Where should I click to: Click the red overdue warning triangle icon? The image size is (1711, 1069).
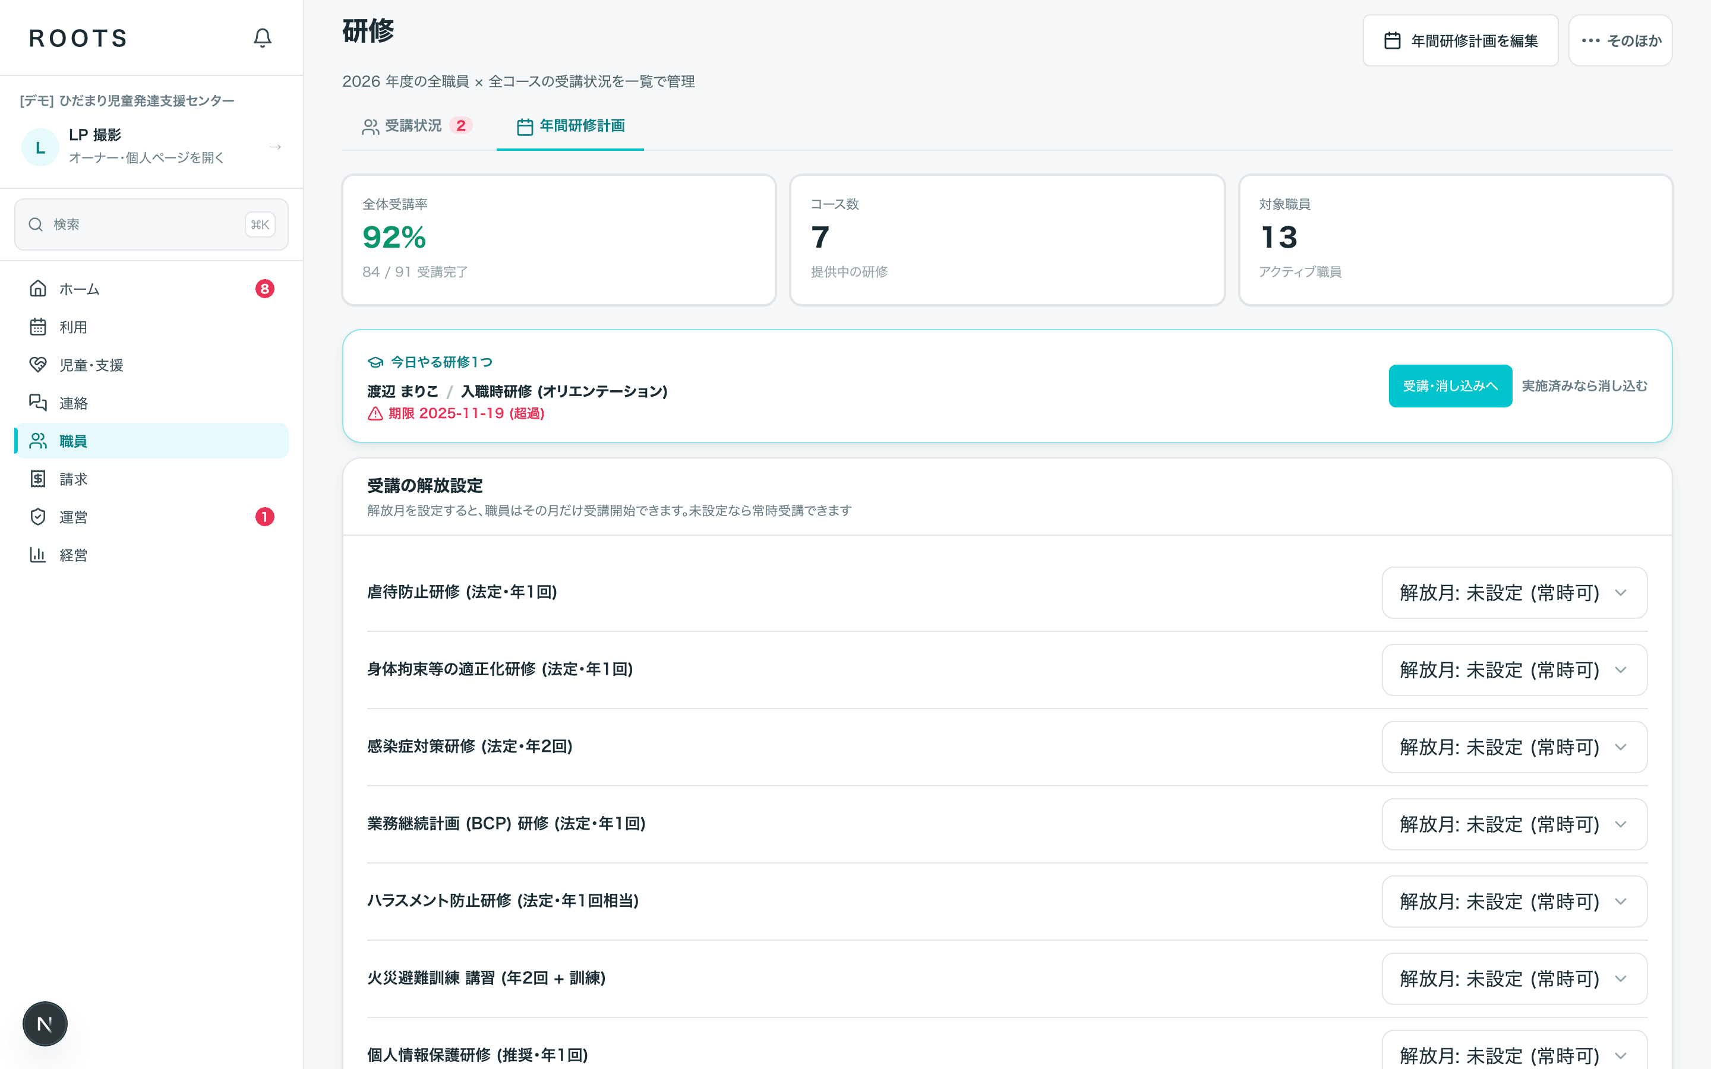coord(375,413)
